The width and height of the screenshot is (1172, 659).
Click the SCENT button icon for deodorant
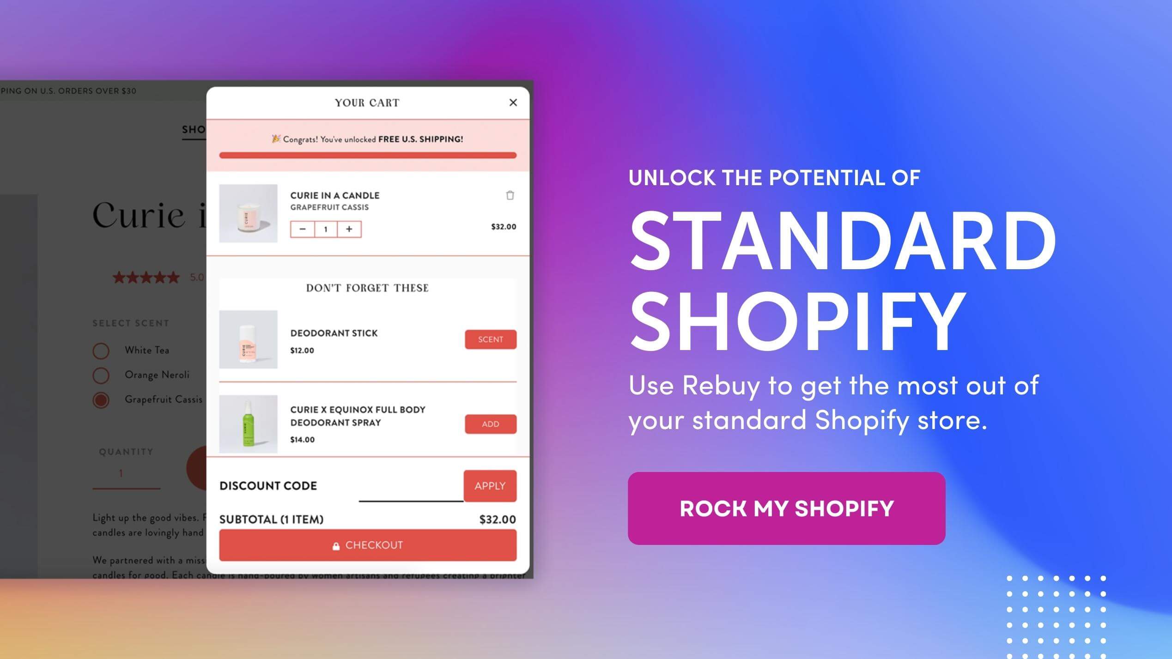(x=490, y=339)
